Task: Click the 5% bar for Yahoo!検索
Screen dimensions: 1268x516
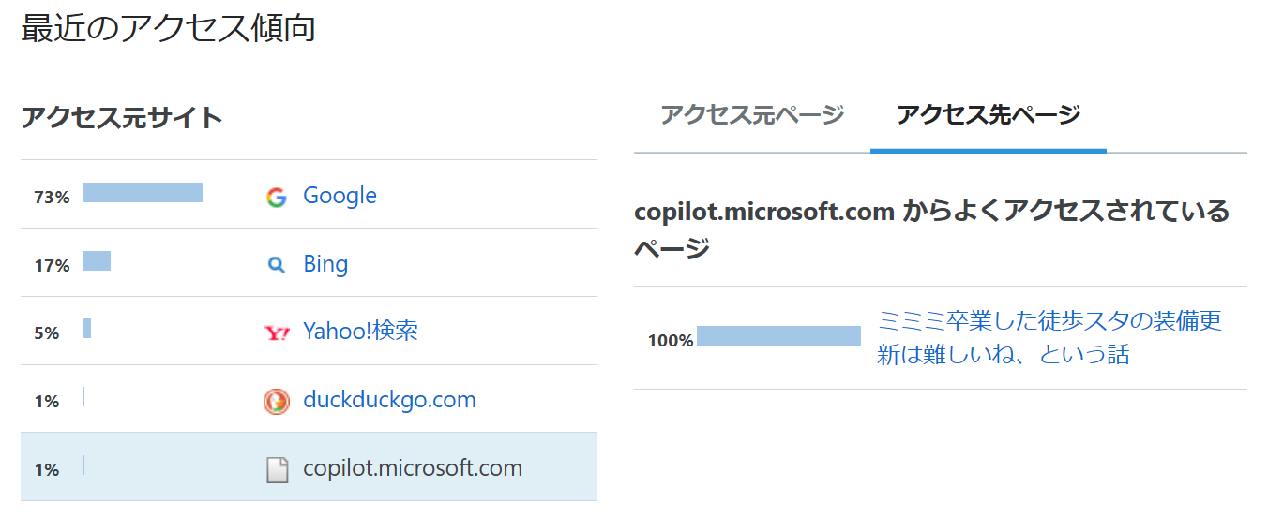Action: [x=87, y=329]
